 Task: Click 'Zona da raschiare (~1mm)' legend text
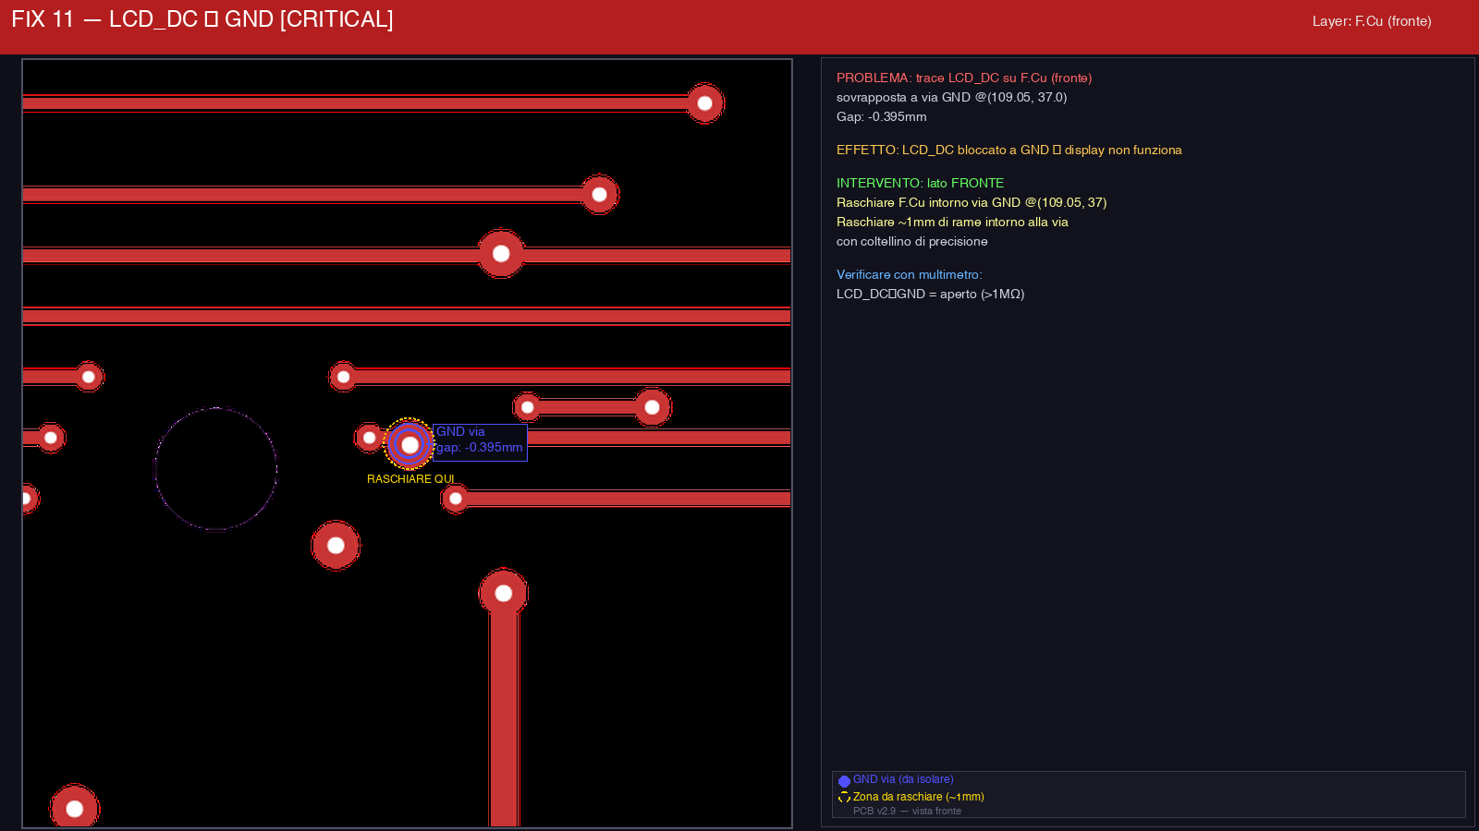pos(918,797)
